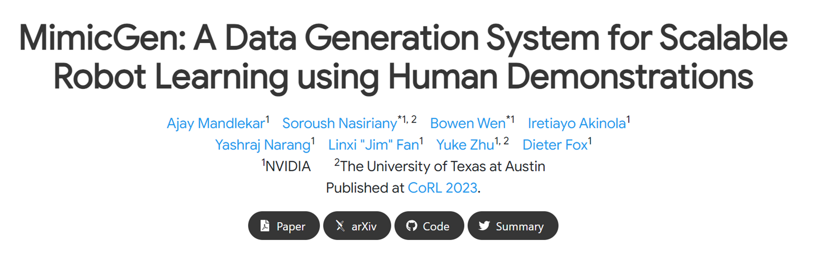
Task: Follow the CoRL 2023 conference link
Action: [x=442, y=188]
